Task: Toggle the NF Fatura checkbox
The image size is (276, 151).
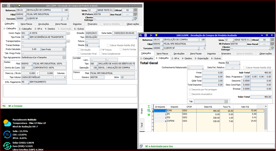Action: 100,49
